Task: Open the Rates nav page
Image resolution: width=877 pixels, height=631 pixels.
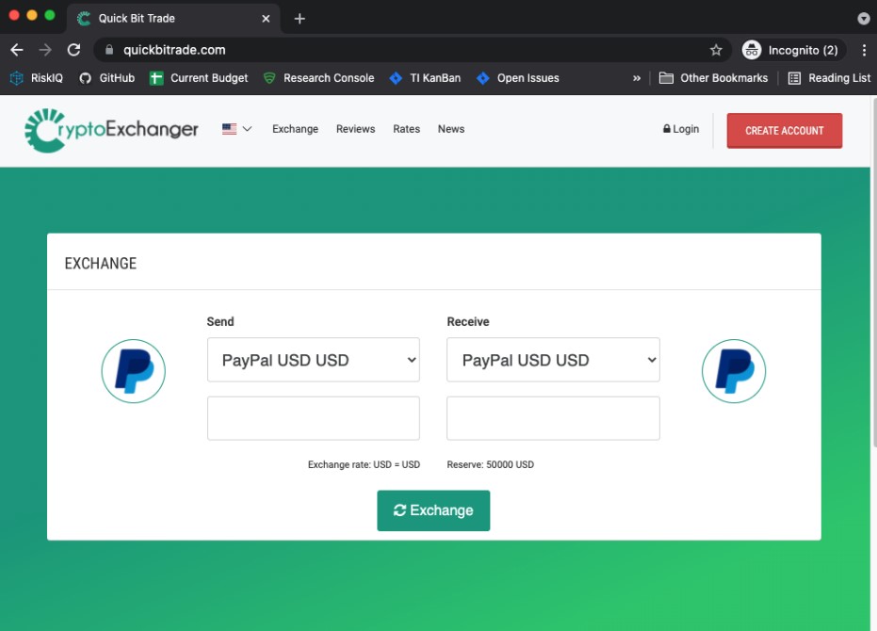Action: tap(407, 129)
